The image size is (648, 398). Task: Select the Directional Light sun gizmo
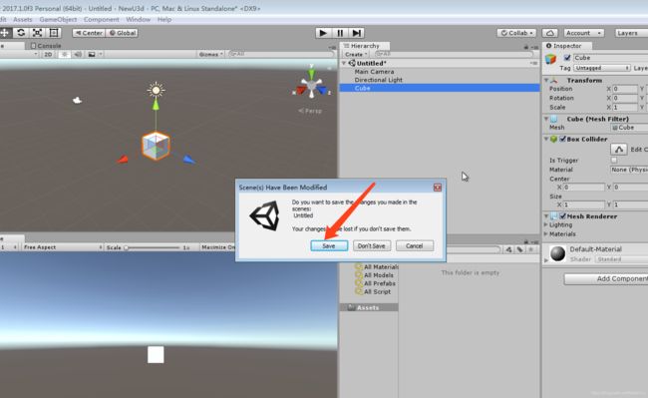pyautogui.click(x=156, y=90)
